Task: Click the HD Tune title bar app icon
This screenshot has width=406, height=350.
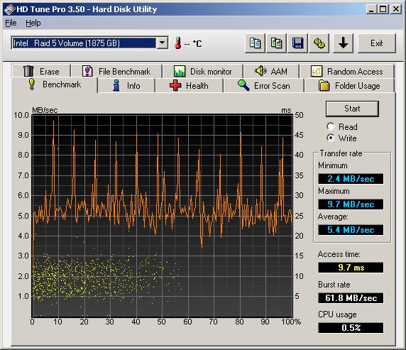Action: (x=9, y=9)
